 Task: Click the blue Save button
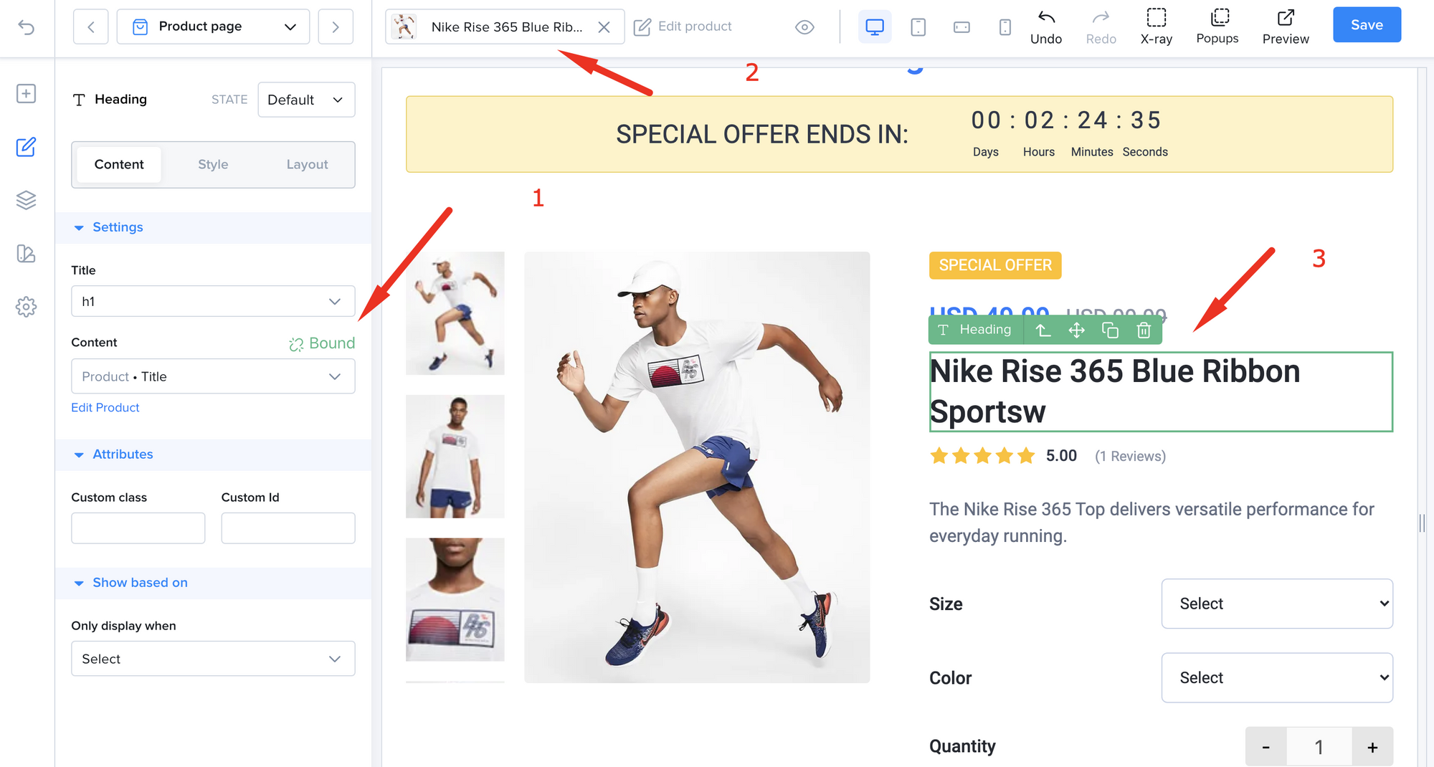tap(1367, 25)
